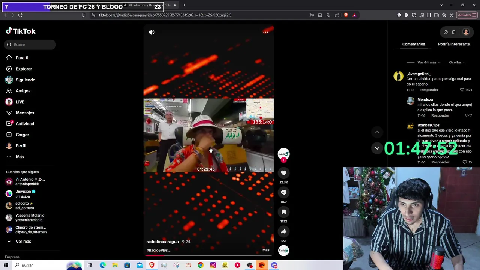Open Brave shields lion icon
Screen dimensions: 480x270
coord(346,15)
